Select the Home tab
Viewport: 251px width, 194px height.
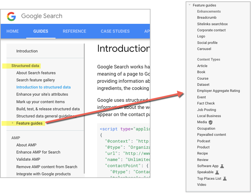13,31
